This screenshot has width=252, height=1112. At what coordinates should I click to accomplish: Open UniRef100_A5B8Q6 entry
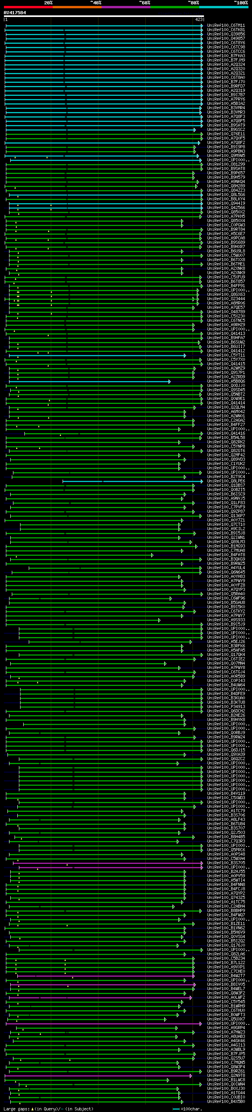[x=226, y=381]
